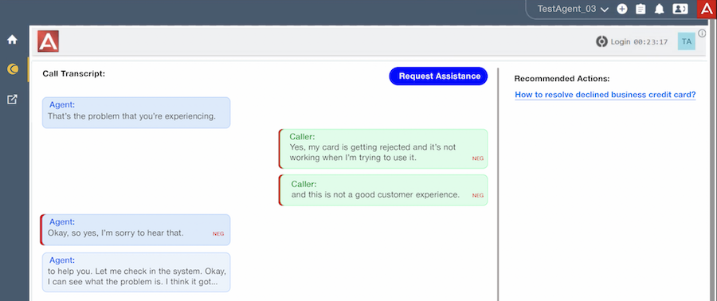
Task: Click NEG tag on agent's sorry message
Action: pos(218,234)
